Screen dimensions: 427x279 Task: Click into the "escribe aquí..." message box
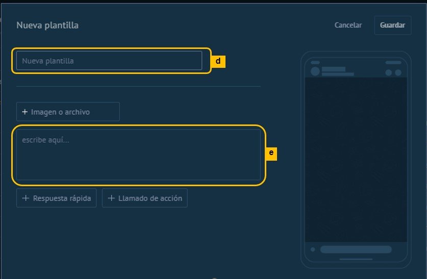pyautogui.click(x=138, y=155)
